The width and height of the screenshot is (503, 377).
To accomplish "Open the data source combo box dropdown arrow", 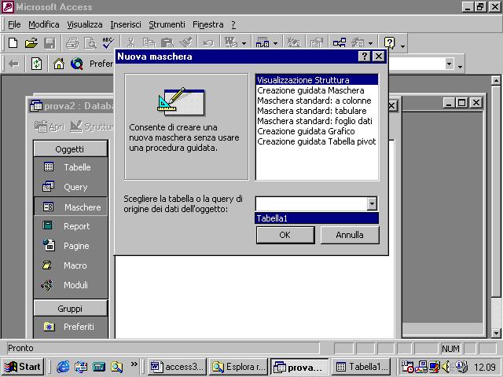I will tap(372, 203).
